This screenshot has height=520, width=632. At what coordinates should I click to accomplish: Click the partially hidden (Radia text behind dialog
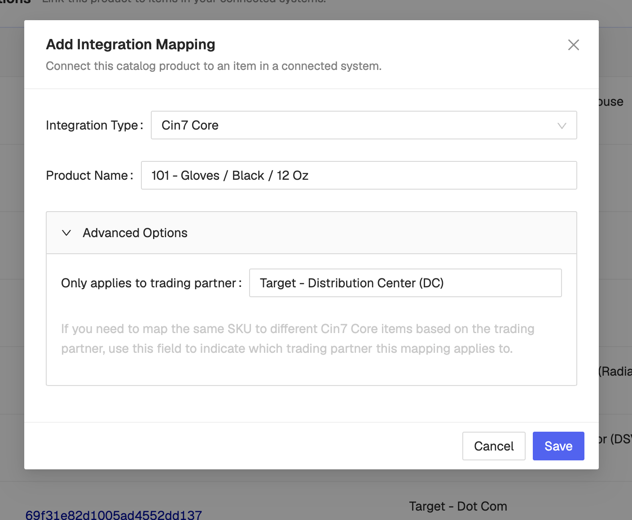click(615, 371)
